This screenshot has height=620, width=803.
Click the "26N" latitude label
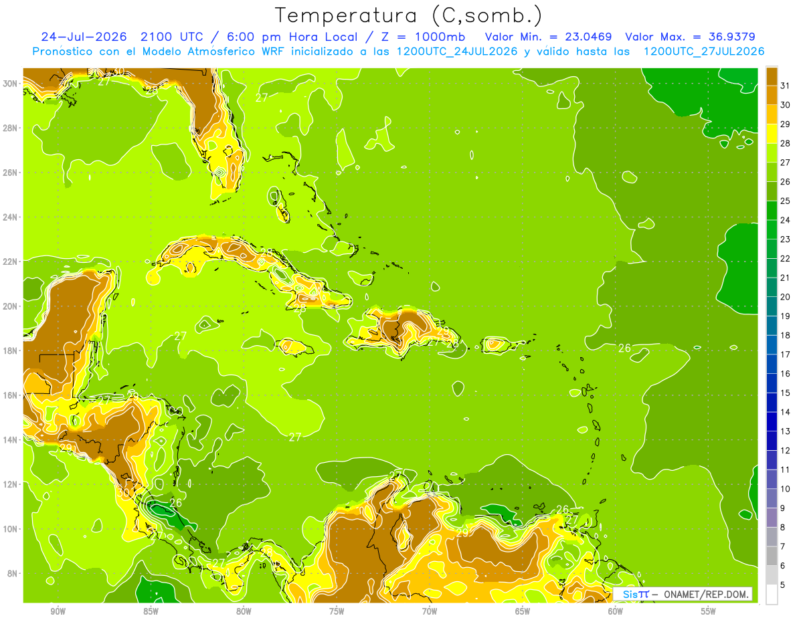[x=11, y=172]
